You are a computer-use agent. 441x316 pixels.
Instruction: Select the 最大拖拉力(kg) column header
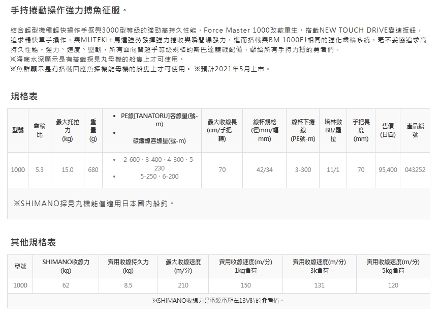(x=67, y=130)
